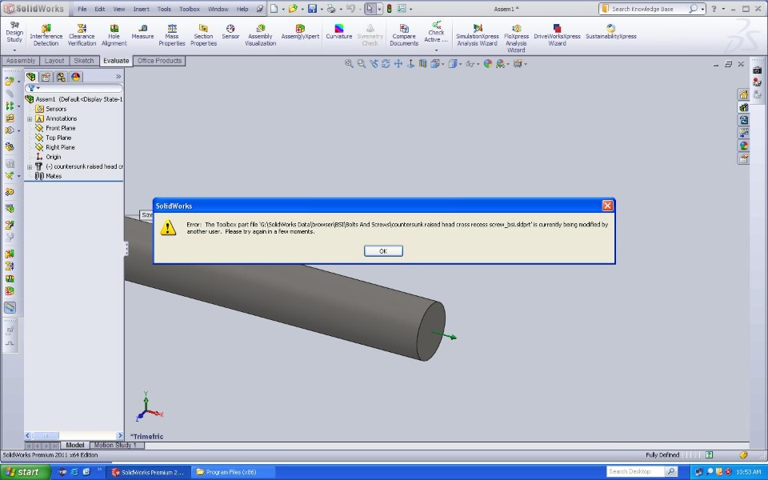Open DriveWorksXpress Wizard
Screen dimensions: 768x480
(557, 35)
